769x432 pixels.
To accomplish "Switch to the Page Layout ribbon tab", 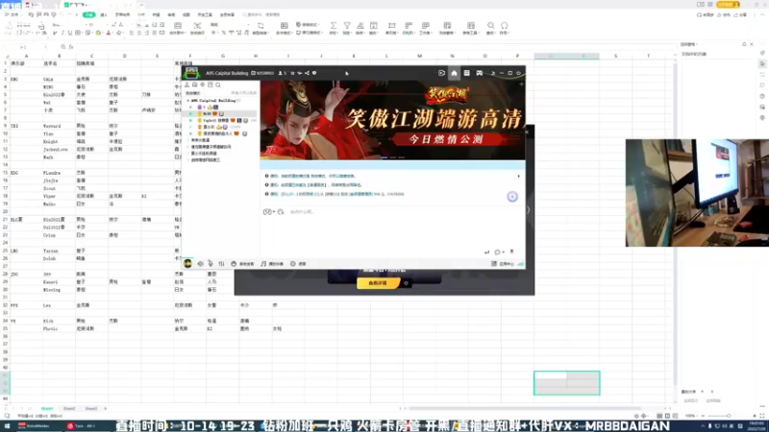I will point(122,15).
